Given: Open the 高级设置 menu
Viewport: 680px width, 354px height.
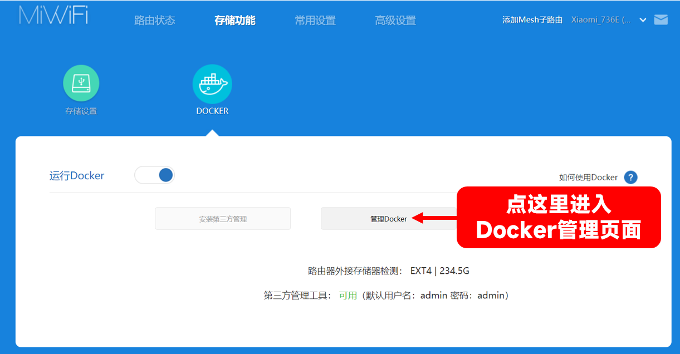Looking at the screenshot, I should [395, 20].
